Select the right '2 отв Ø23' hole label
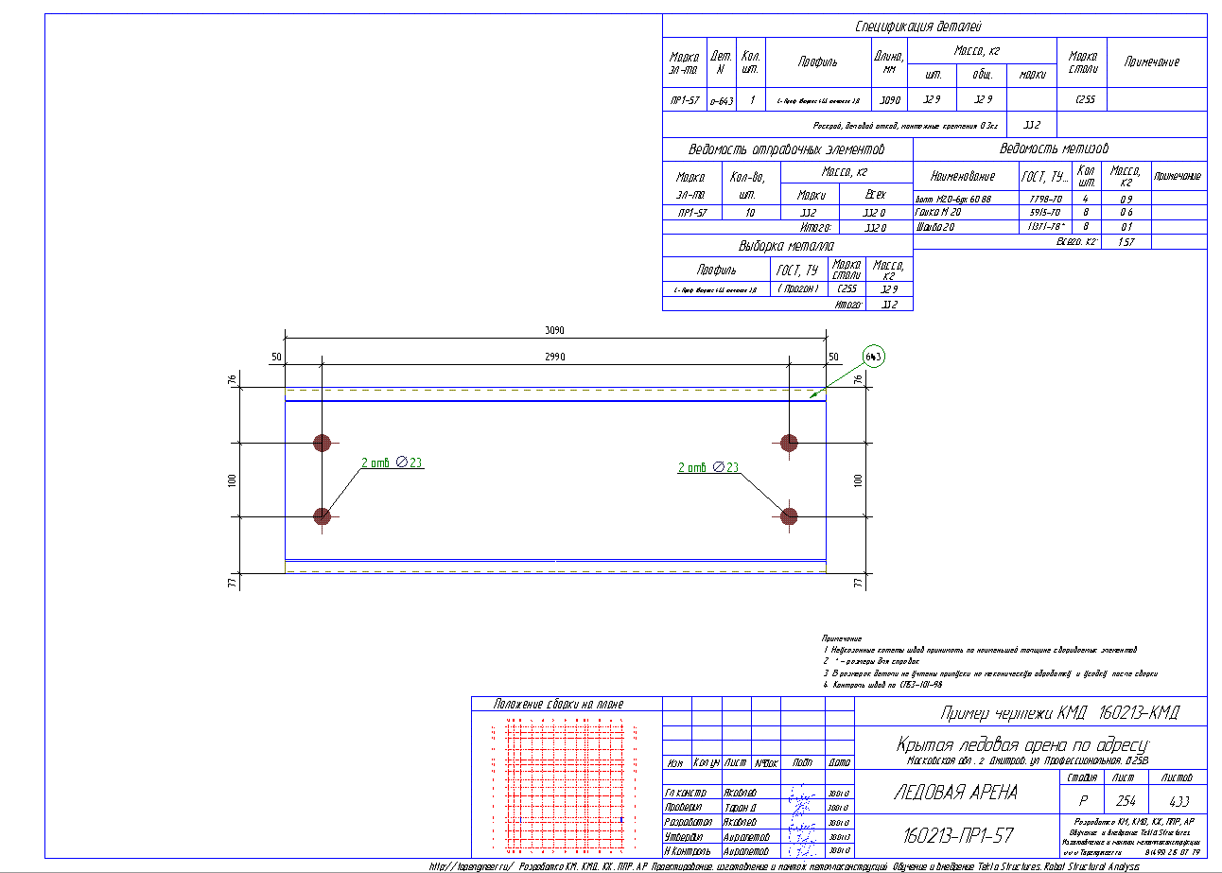This screenshot has height=873, width=1222. click(708, 467)
